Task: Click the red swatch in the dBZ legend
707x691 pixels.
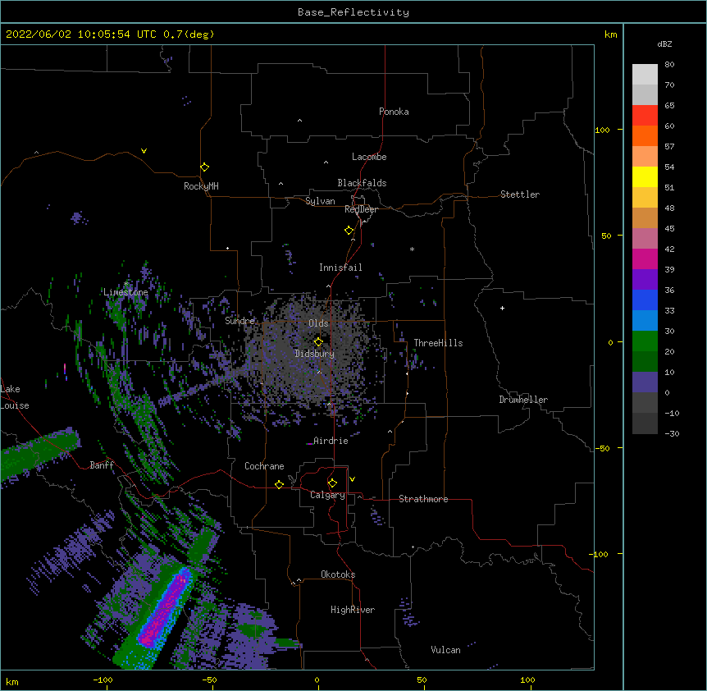Action: pos(645,116)
